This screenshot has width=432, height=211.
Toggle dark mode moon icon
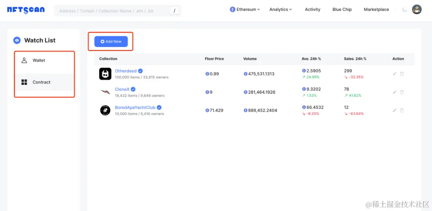pos(404,9)
